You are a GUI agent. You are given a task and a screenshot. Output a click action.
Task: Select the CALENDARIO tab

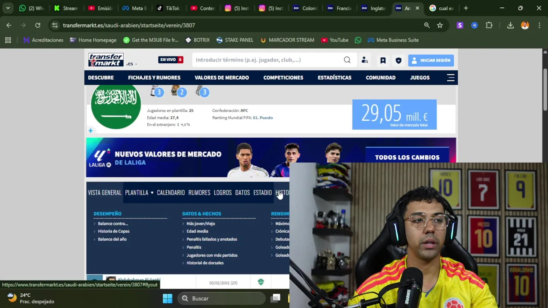coord(171,192)
